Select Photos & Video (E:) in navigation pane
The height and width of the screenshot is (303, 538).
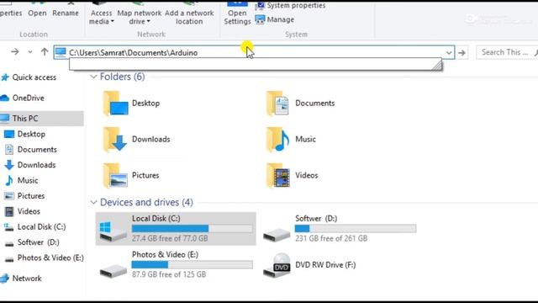pyautogui.click(x=44, y=258)
